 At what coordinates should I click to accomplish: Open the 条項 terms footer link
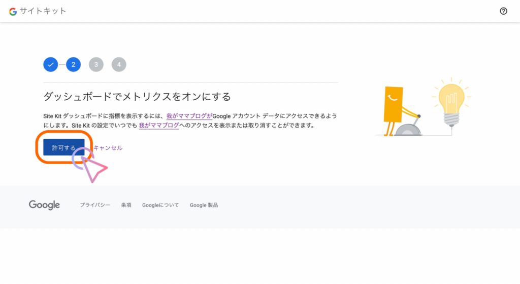tap(126, 206)
